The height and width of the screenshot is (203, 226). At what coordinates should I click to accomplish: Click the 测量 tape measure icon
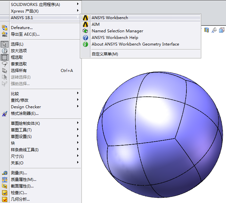point(5,173)
